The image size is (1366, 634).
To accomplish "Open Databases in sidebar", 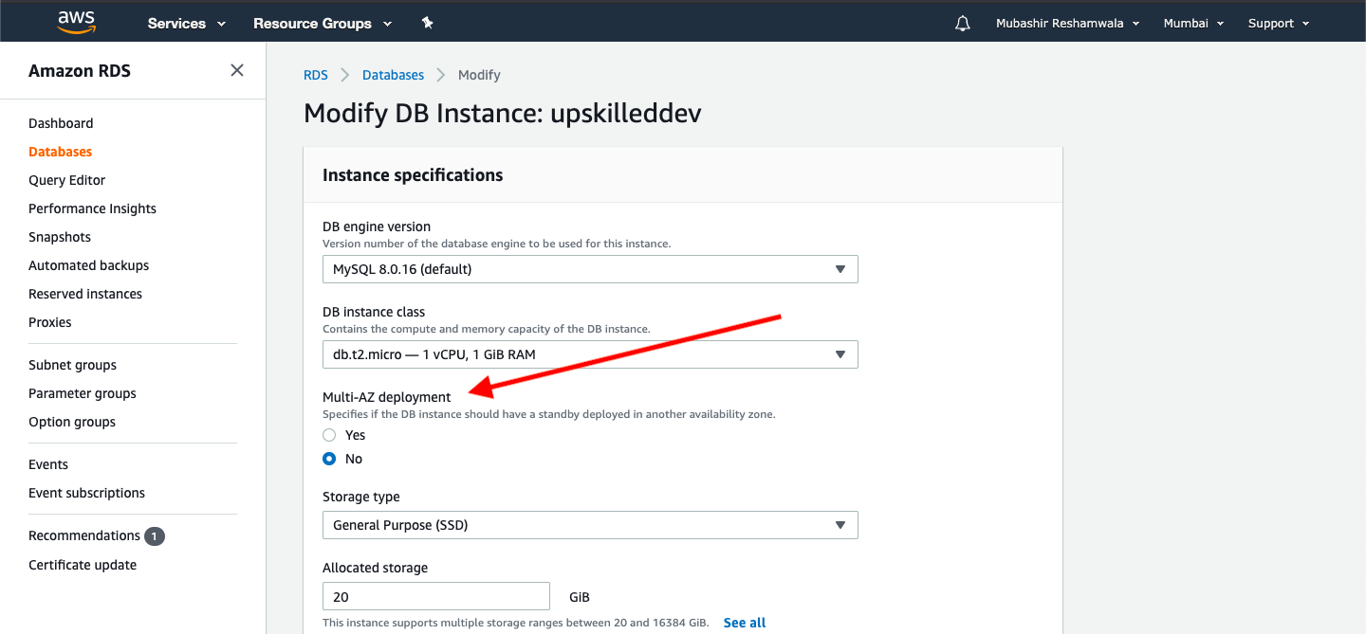I will pos(60,152).
